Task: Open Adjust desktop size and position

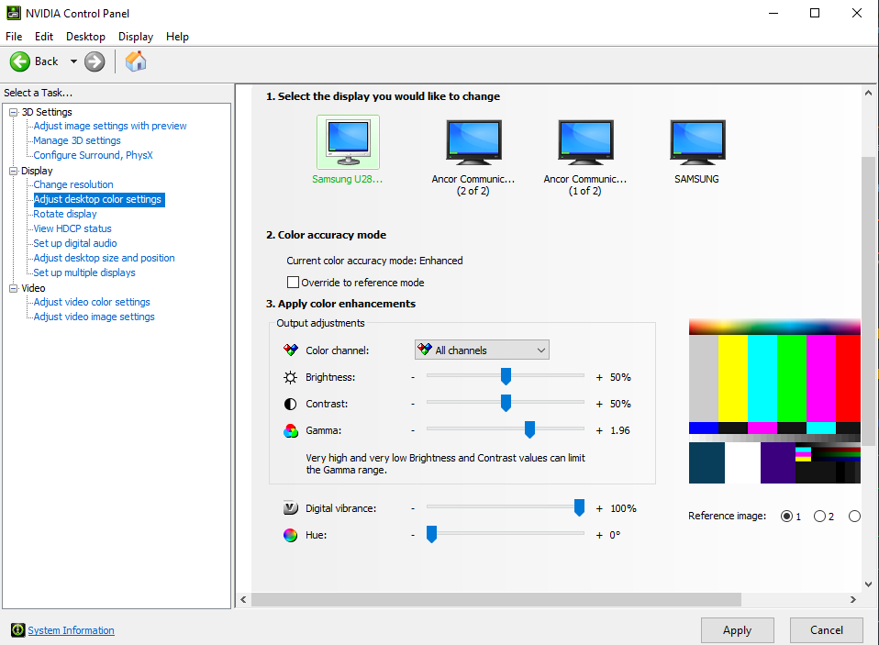Action: (x=105, y=258)
